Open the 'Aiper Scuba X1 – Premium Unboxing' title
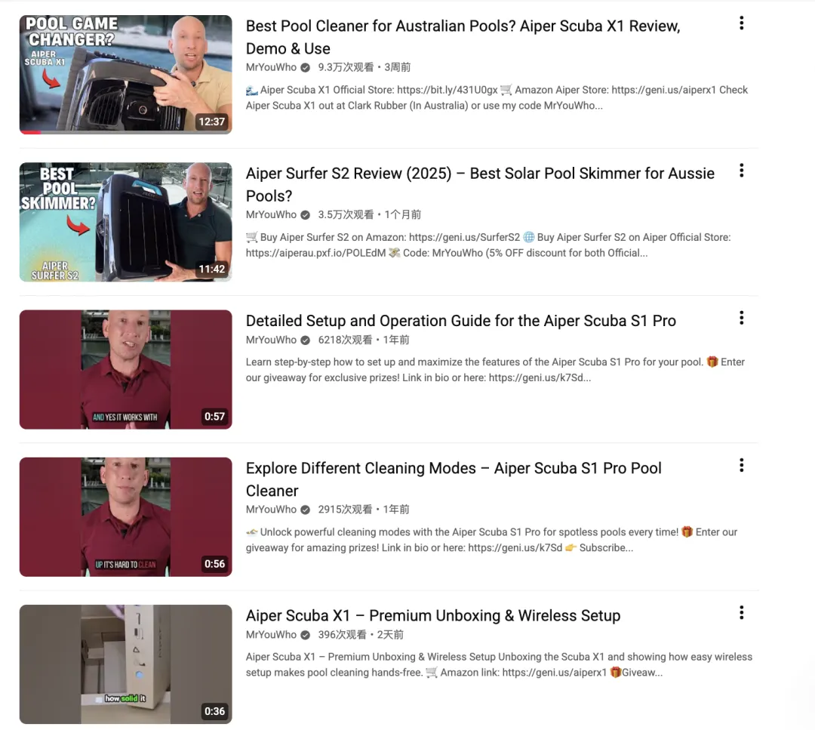The image size is (815, 730). coord(433,615)
